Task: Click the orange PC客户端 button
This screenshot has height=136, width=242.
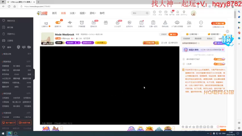Action: [x=218, y=23]
